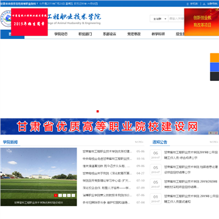Open the news headline dated 05-06
This screenshot has height=219, width=219.
pos(107,151)
